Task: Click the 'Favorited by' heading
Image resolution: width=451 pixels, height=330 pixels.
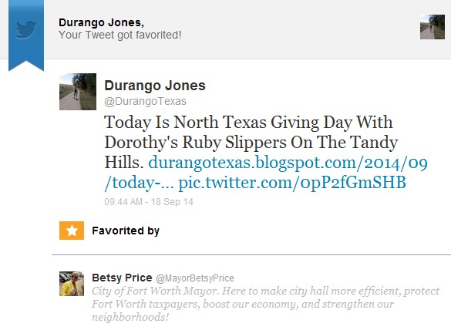Action: 126,231
